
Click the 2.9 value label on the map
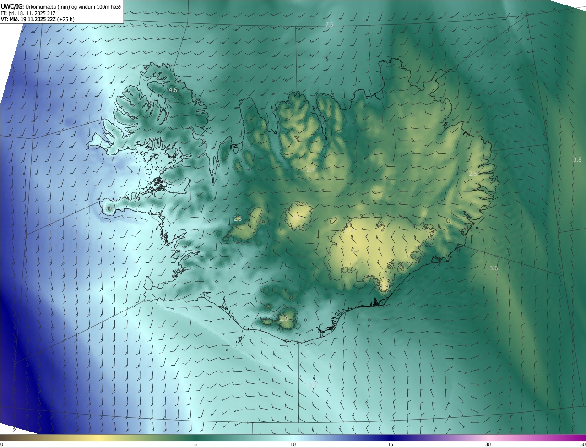click(x=284, y=318)
